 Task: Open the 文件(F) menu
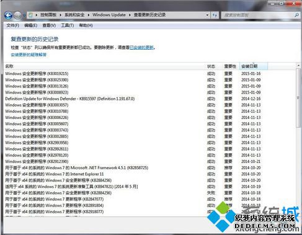[x=13, y=25]
